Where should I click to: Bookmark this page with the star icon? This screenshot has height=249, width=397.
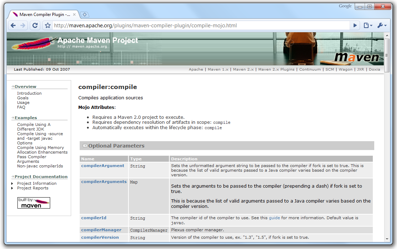[x=47, y=26]
